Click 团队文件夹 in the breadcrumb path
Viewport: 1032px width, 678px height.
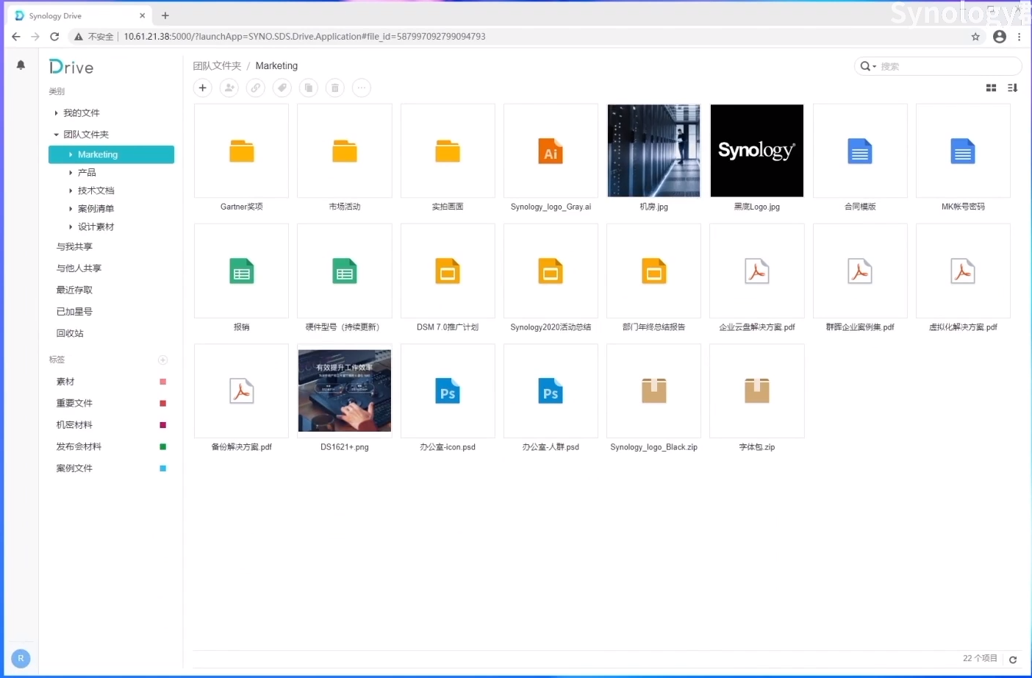pos(217,66)
